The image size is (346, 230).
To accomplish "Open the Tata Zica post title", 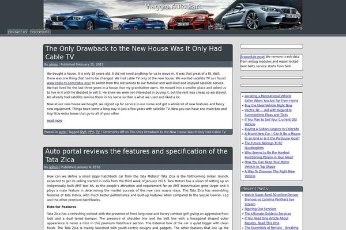I will 136,155.
